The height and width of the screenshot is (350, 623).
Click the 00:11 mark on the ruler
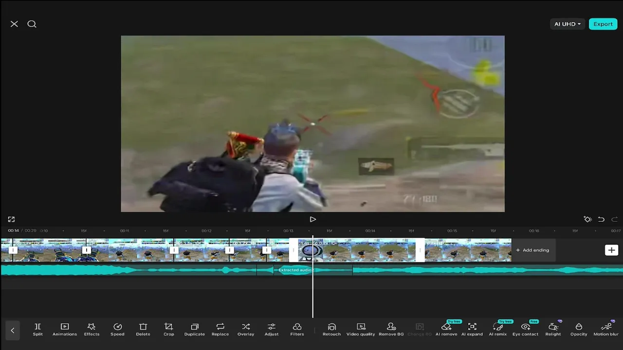pos(125,231)
